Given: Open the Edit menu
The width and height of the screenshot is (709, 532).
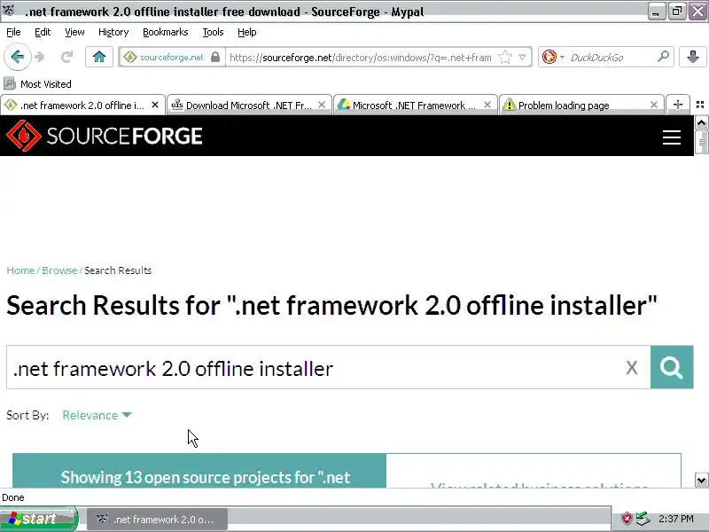Looking at the screenshot, I should click(x=43, y=32).
